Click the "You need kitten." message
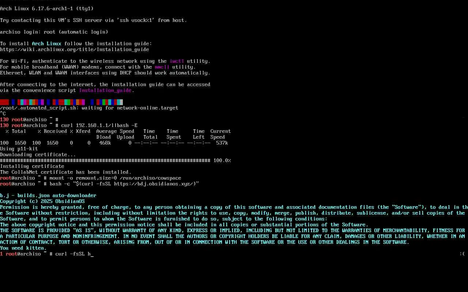This screenshot has width=468, height=292. [x=23, y=248]
